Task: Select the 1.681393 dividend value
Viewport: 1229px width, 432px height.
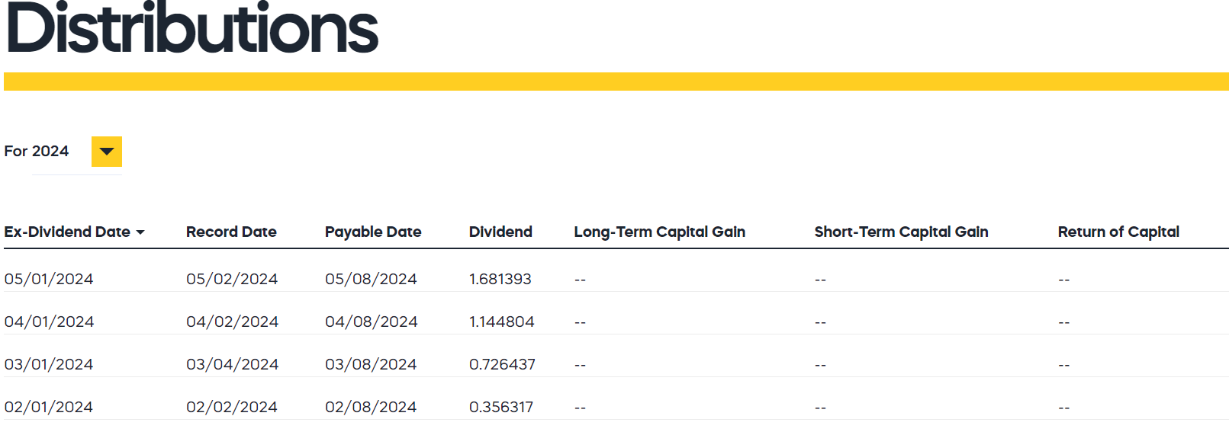Action: click(x=500, y=280)
